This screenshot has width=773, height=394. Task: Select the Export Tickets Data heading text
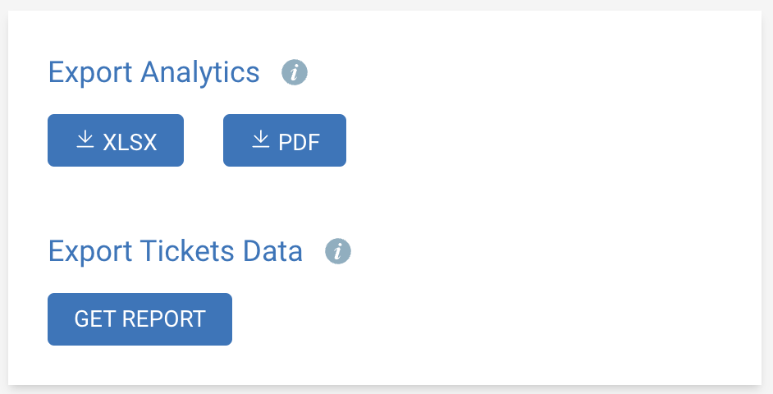click(175, 251)
